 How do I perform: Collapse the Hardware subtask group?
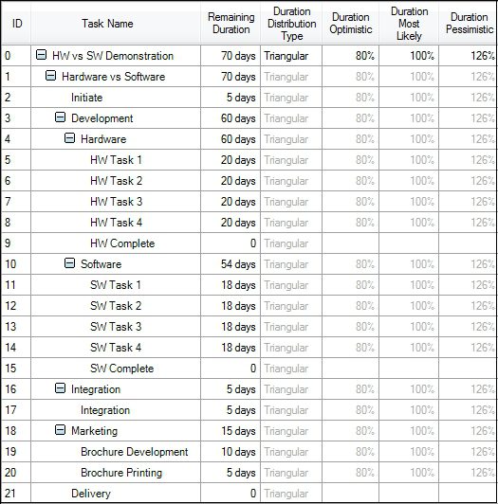pos(70,138)
